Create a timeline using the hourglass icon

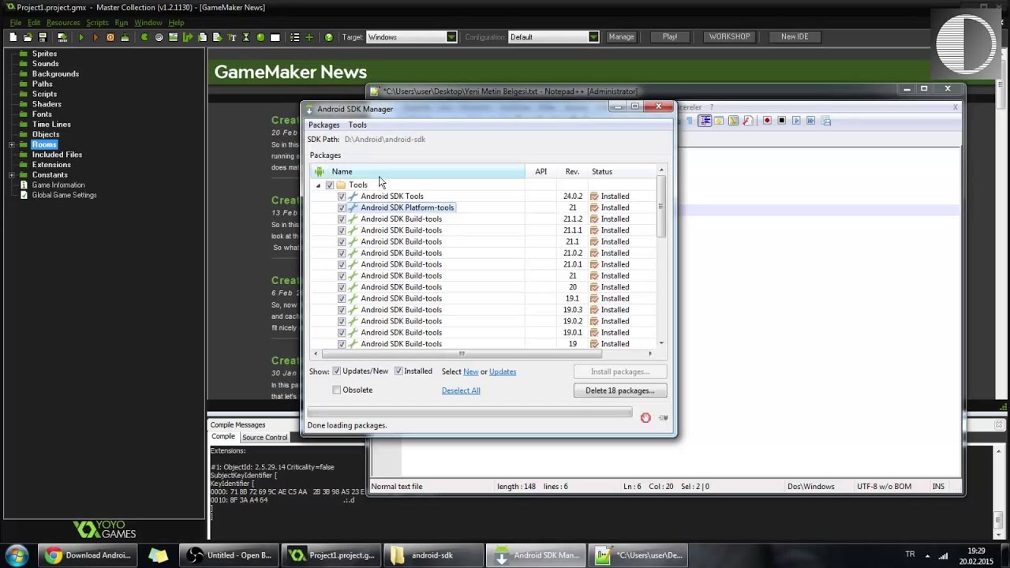pyautogui.click(x=246, y=37)
